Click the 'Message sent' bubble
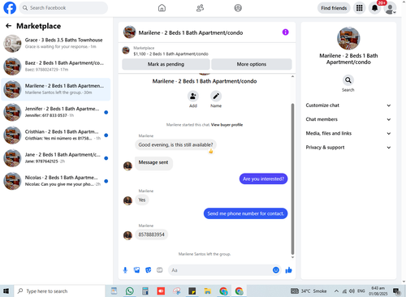This screenshot has width=406, height=297. tap(153, 163)
